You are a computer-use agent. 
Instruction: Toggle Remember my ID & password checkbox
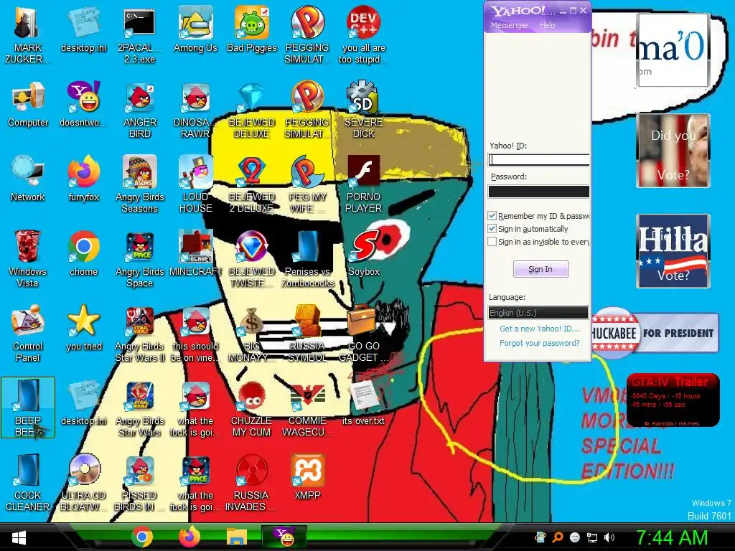492,215
